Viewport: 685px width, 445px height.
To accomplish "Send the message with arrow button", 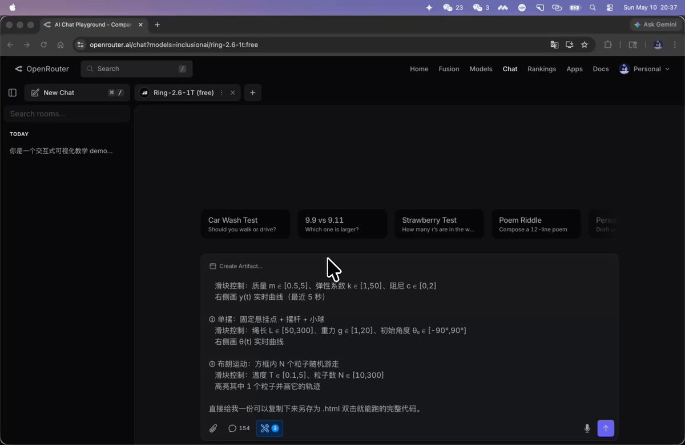I will [x=606, y=428].
